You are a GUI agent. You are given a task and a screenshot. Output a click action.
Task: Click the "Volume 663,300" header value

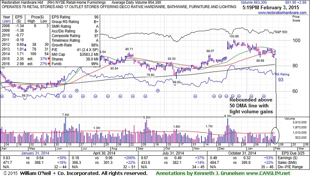pyautogui.click(x=254, y=3)
